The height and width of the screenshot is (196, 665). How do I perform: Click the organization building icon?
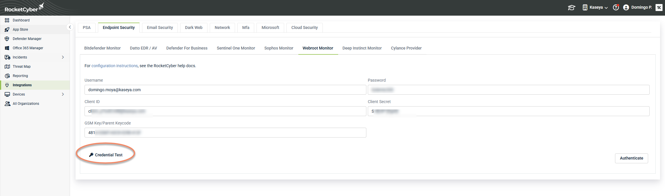point(585,8)
